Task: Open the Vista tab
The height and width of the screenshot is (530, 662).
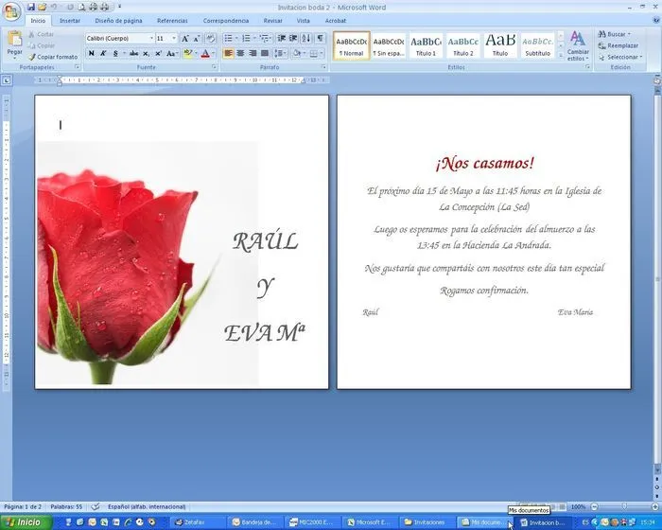Action: pyautogui.click(x=304, y=20)
